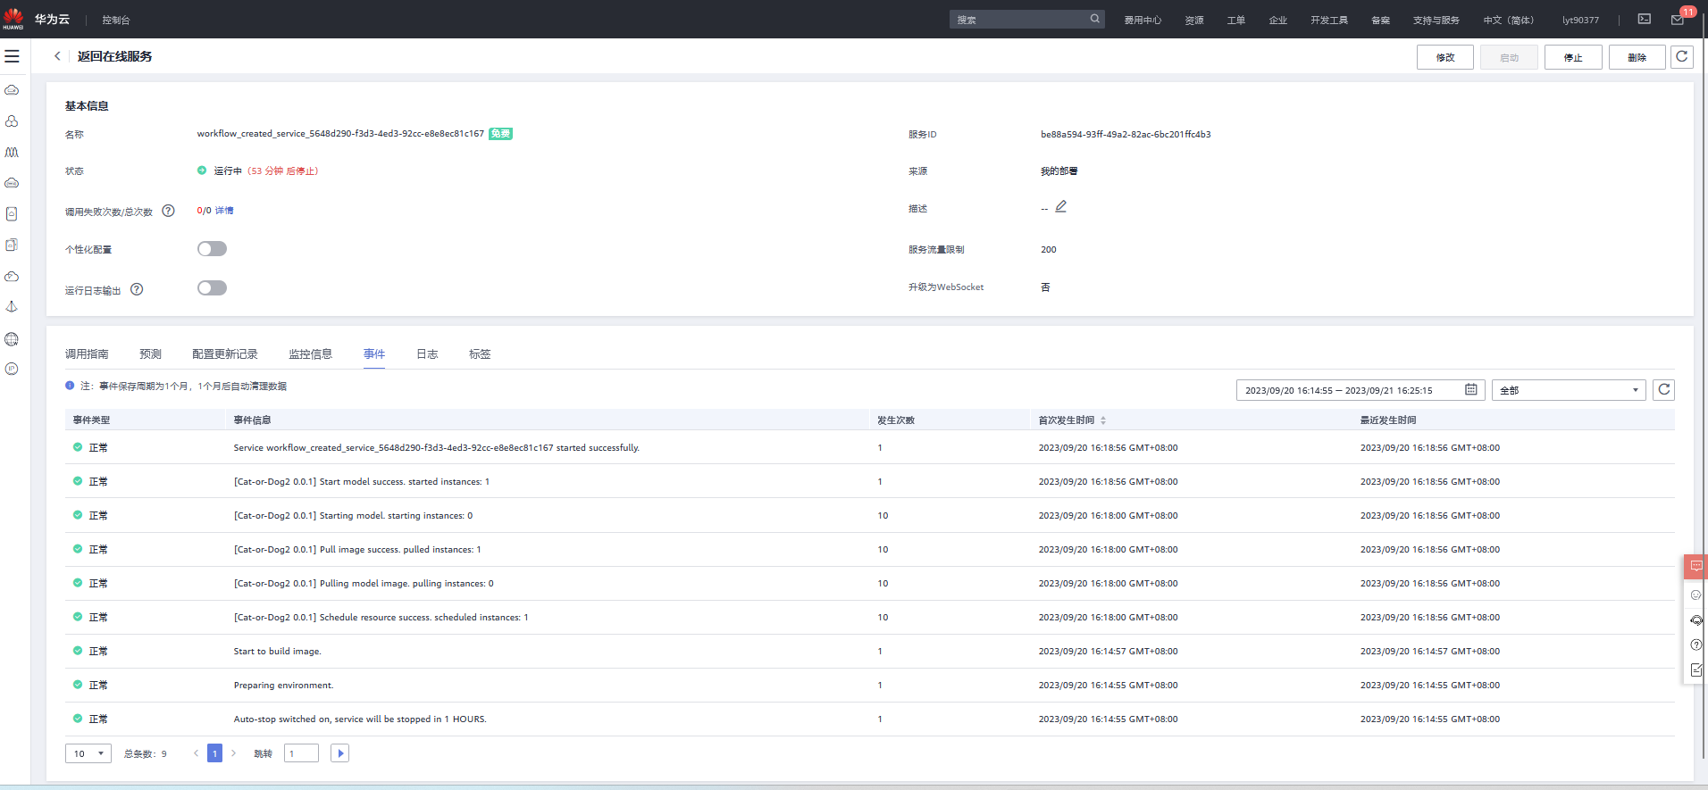Switch to the 配置更新记录 tab
Screen dimensions: 1708x790
225,354
